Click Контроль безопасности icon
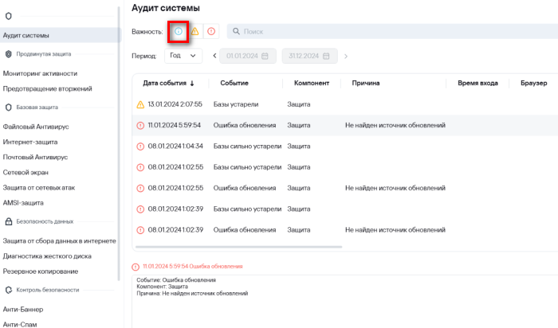Viewport: 558px width, 328px height. tap(9, 290)
